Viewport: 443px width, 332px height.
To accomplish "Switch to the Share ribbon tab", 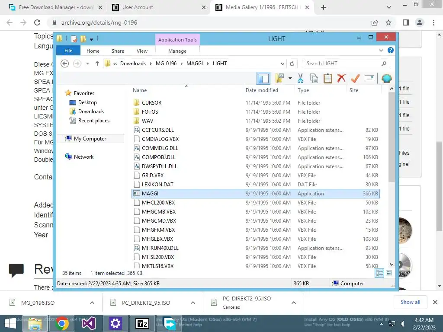I will [x=118, y=51].
